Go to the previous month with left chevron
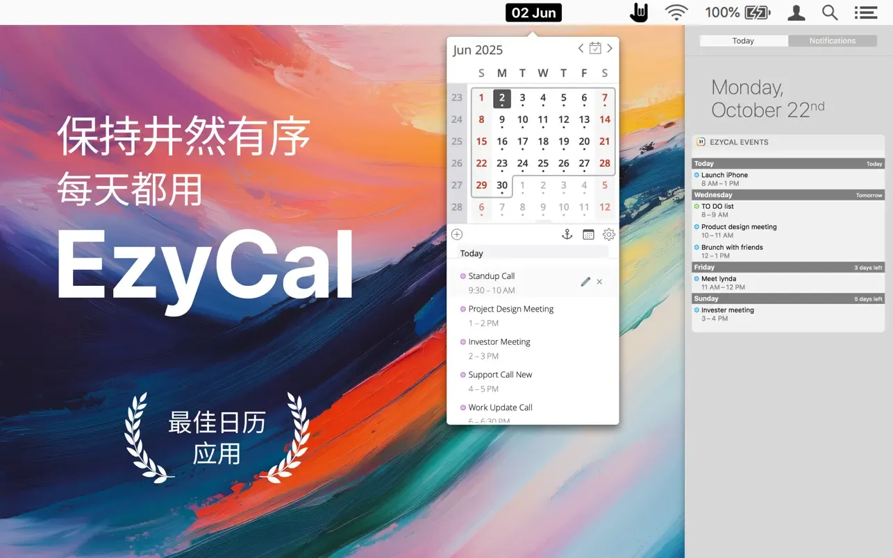Image resolution: width=893 pixels, height=558 pixels. pyautogui.click(x=581, y=48)
